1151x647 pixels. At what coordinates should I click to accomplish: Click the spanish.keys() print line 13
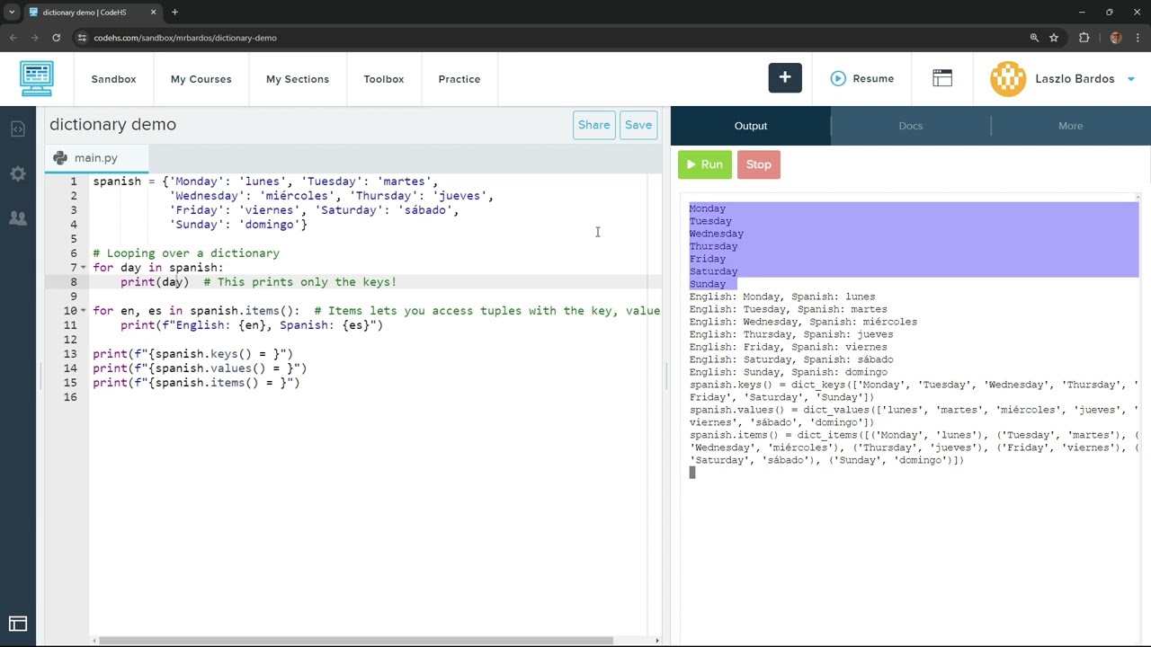click(x=192, y=354)
